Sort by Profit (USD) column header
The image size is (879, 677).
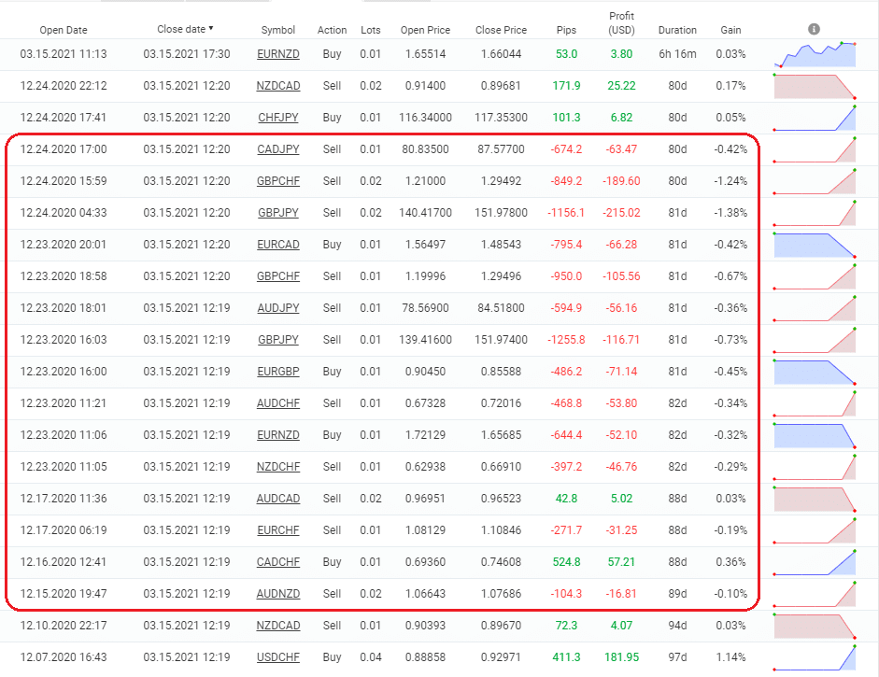[621, 23]
